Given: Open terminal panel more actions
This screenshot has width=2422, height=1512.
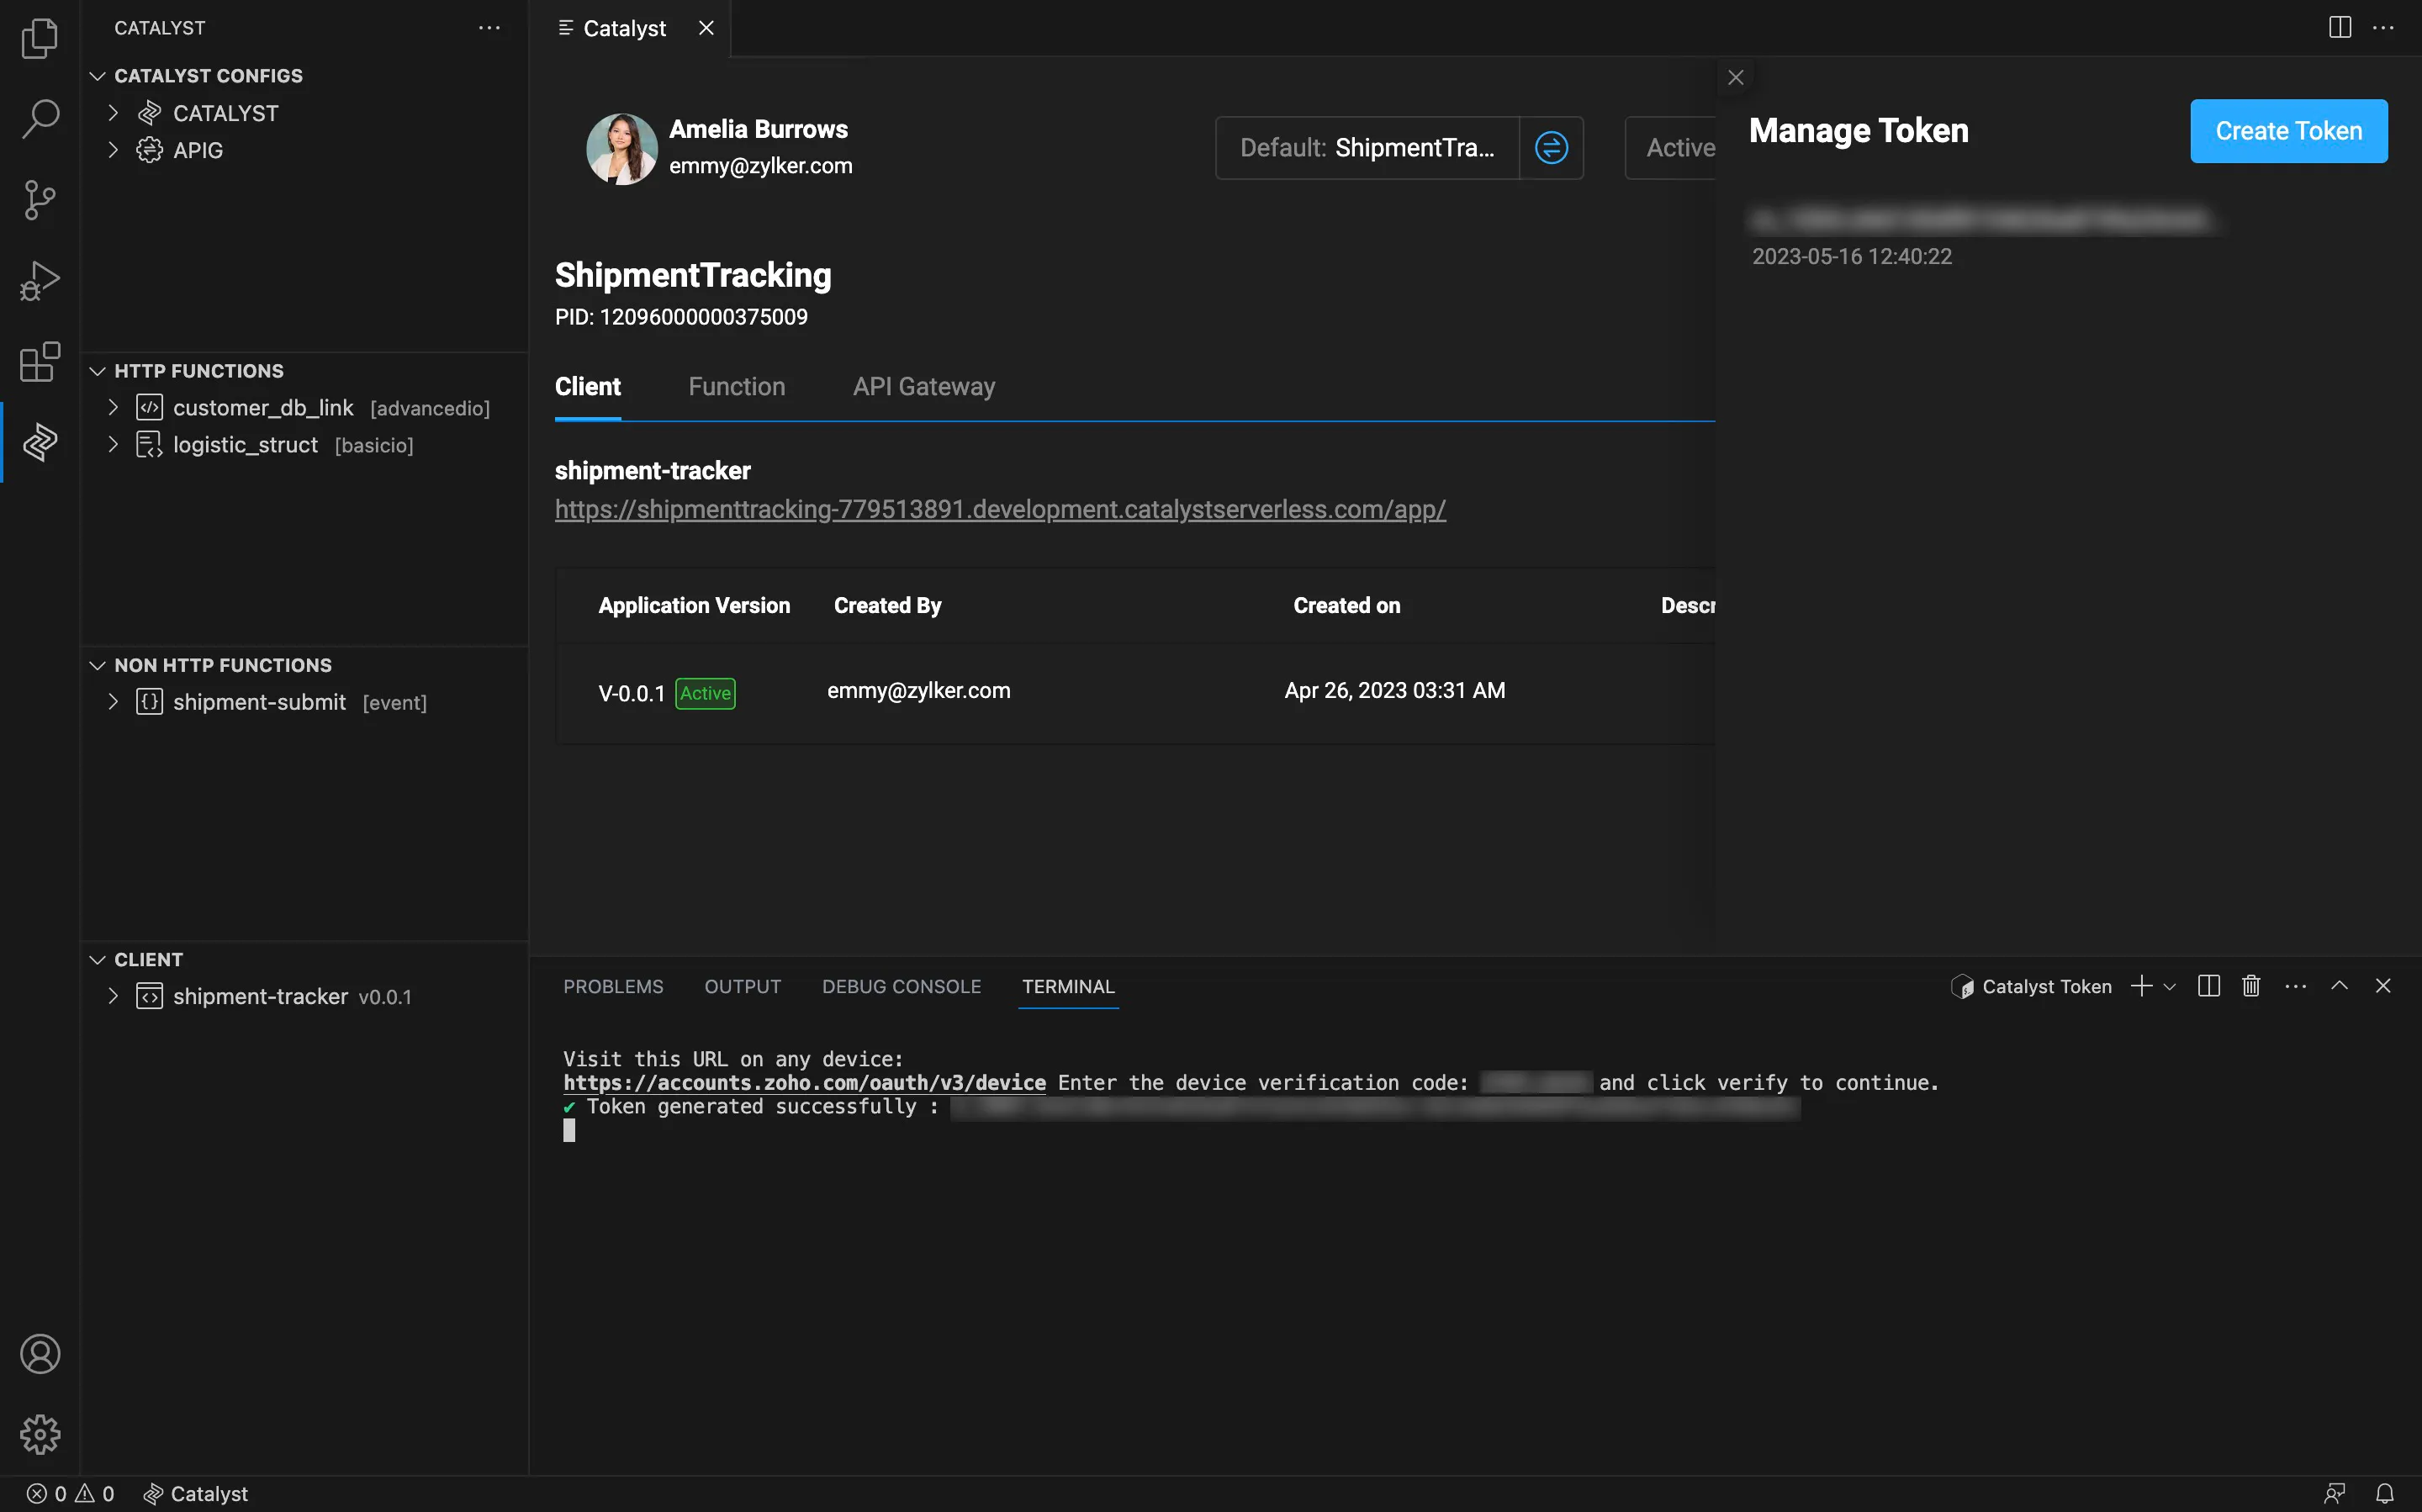Looking at the screenshot, I should [2296, 986].
